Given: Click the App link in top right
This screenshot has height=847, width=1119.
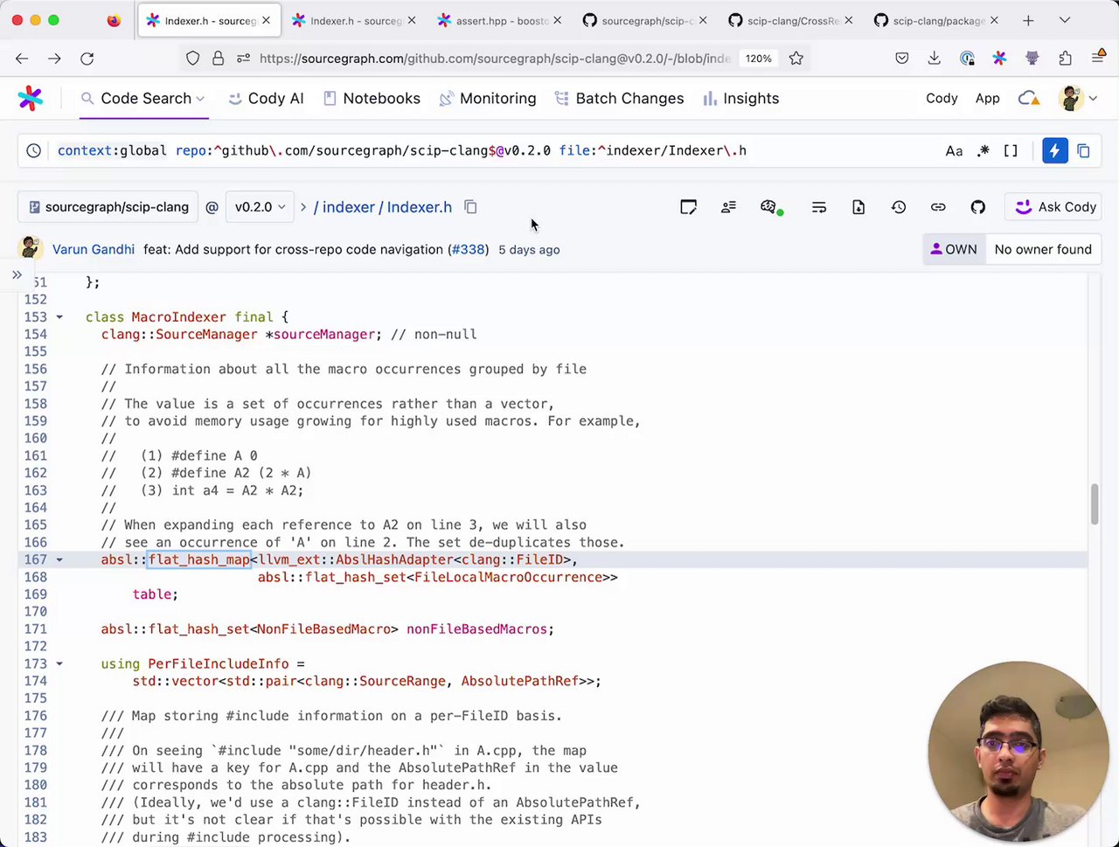Looking at the screenshot, I should pyautogui.click(x=987, y=99).
